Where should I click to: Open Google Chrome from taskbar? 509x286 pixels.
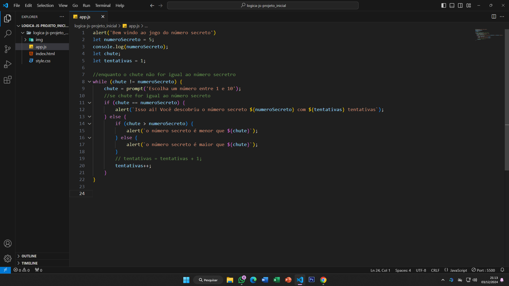click(323, 280)
